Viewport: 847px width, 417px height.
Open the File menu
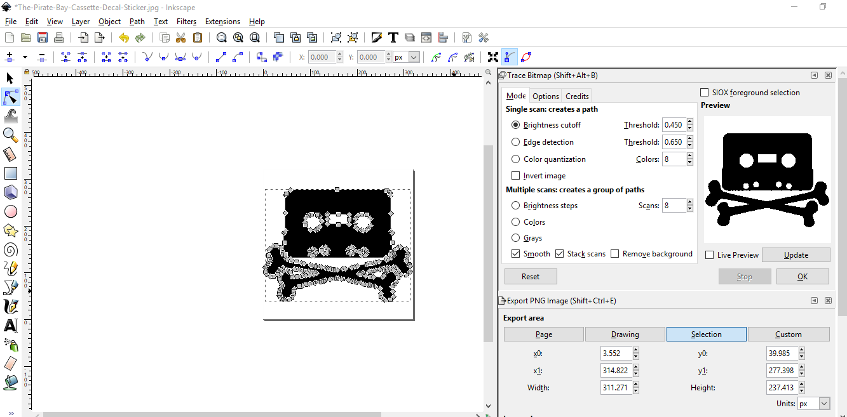pyautogui.click(x=10, y=22)
